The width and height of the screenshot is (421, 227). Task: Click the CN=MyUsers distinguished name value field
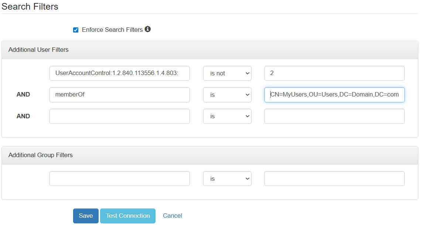[334, 95]
